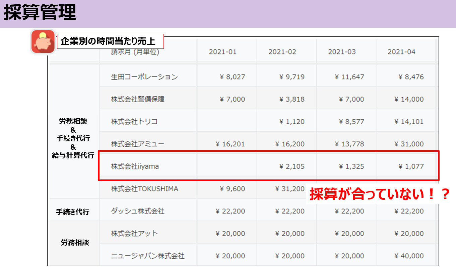Click the ¥ 31,000 cell
Viewport: 456px width, 268px height.
point(409,144)
